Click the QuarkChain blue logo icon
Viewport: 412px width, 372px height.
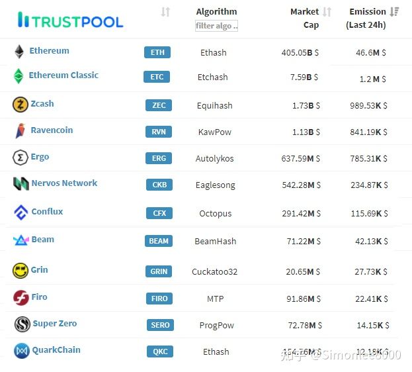(x=22, y=351)
